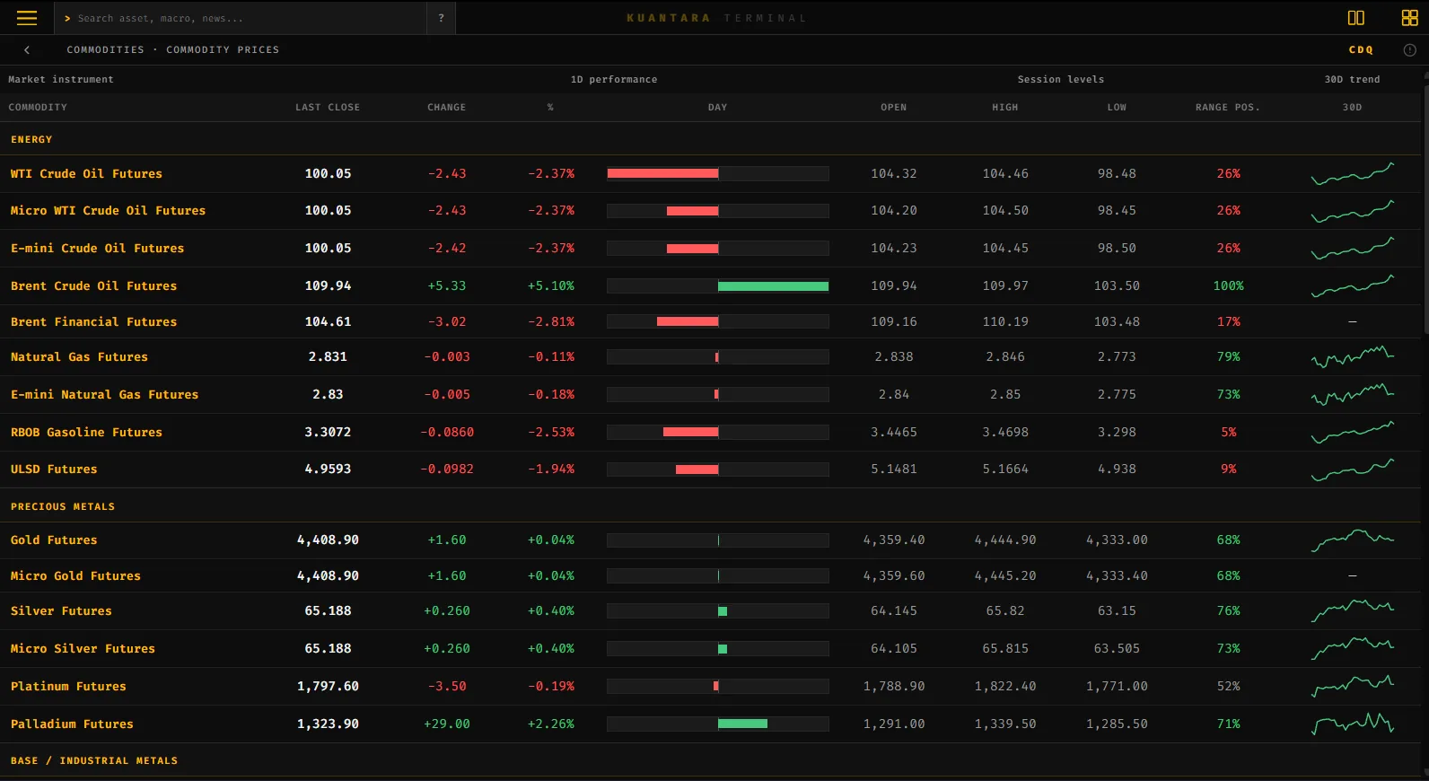The height and width of the screenshot is (781, 1429).
Task: Click Platinum range position 52%
Action: 1229,687
